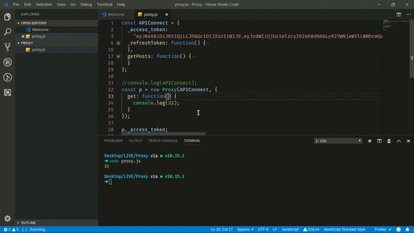The image size is (414, 233).
Task: Close proxy.js in Open Editors list
Action: coord(23,36)
